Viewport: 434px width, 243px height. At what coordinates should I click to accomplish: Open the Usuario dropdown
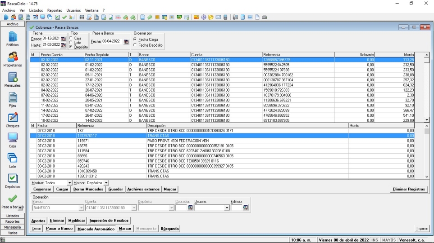[227, 208]
